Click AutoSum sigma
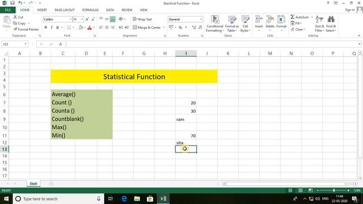This screenshot has width=363, height=204. (293, 17)
